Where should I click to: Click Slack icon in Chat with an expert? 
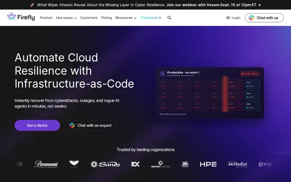coord(72,125)
